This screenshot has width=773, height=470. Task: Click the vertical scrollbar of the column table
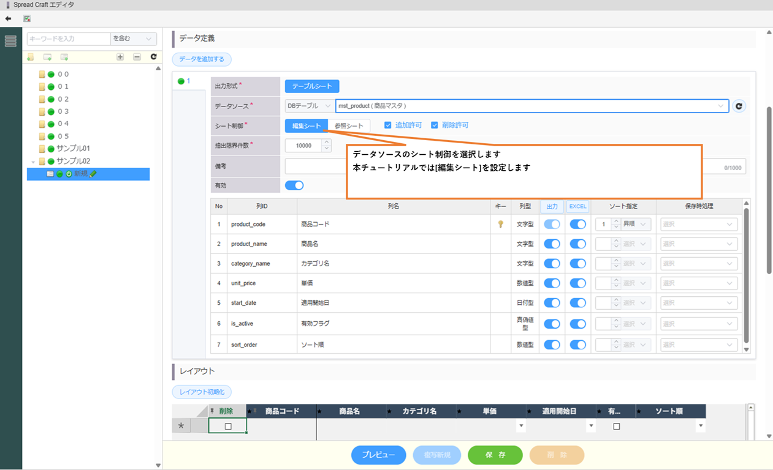click(x=746, y=275)
